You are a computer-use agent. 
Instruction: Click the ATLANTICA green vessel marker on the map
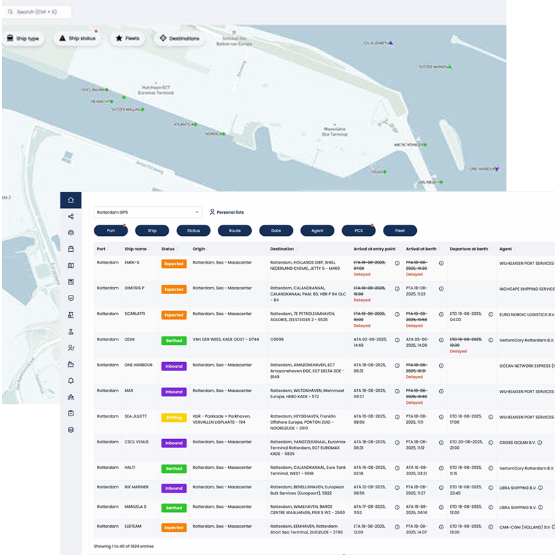point(196,125)
